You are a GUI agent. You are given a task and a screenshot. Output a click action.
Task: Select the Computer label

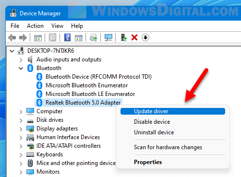[x=49, y=111]
